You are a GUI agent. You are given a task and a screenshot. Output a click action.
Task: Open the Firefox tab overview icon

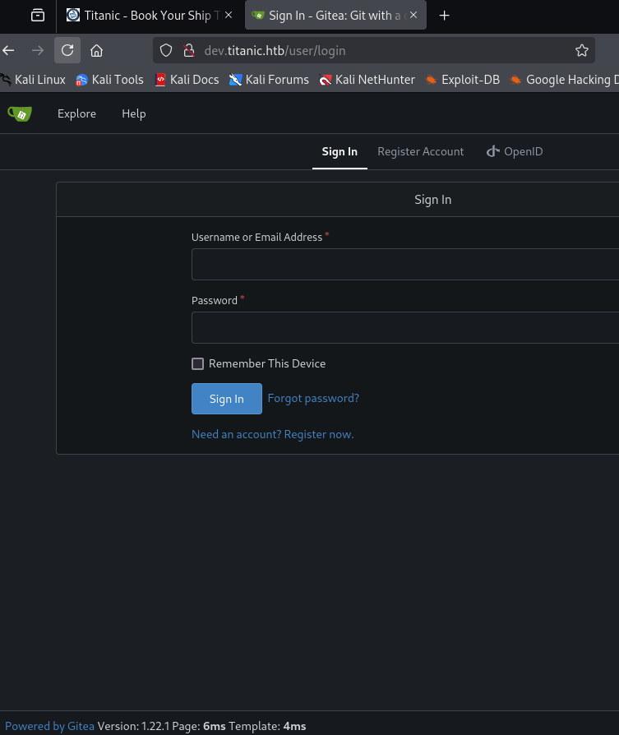coord(37,15)
